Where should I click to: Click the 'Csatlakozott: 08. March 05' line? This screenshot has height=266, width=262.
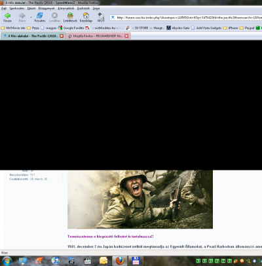tap(28, 179)
